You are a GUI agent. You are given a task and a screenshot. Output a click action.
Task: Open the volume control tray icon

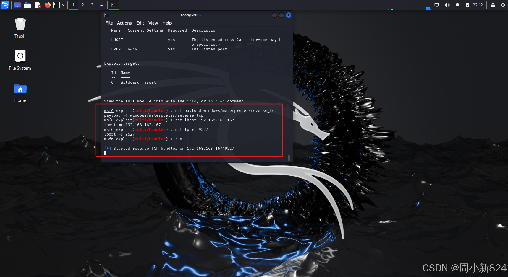pyautogui.click(x=447, y=5)
